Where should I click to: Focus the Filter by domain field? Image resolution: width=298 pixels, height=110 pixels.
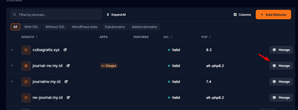[56, 15]
